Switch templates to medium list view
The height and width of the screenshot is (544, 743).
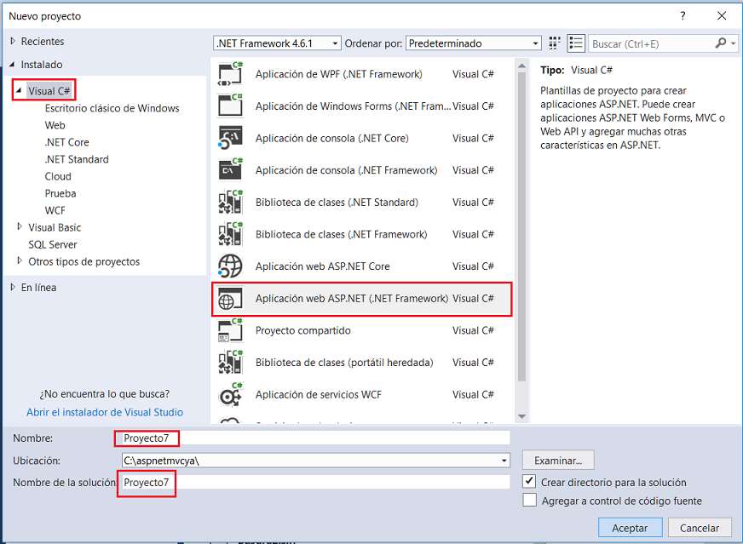click(x=576, y=43)
